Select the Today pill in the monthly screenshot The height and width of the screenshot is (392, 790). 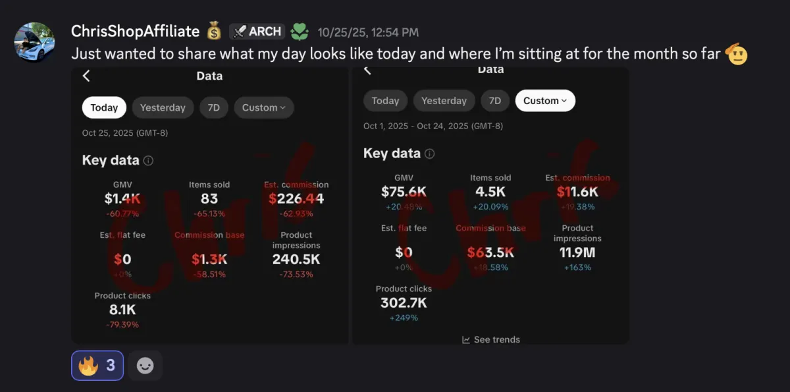point(385,101)
